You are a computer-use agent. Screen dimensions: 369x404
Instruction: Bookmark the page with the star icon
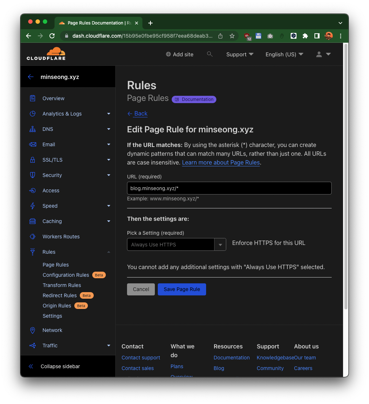click(x=232, y=36)
